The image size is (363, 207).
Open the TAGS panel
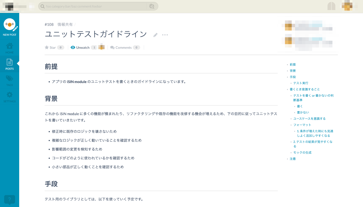[x=10, y=80]
